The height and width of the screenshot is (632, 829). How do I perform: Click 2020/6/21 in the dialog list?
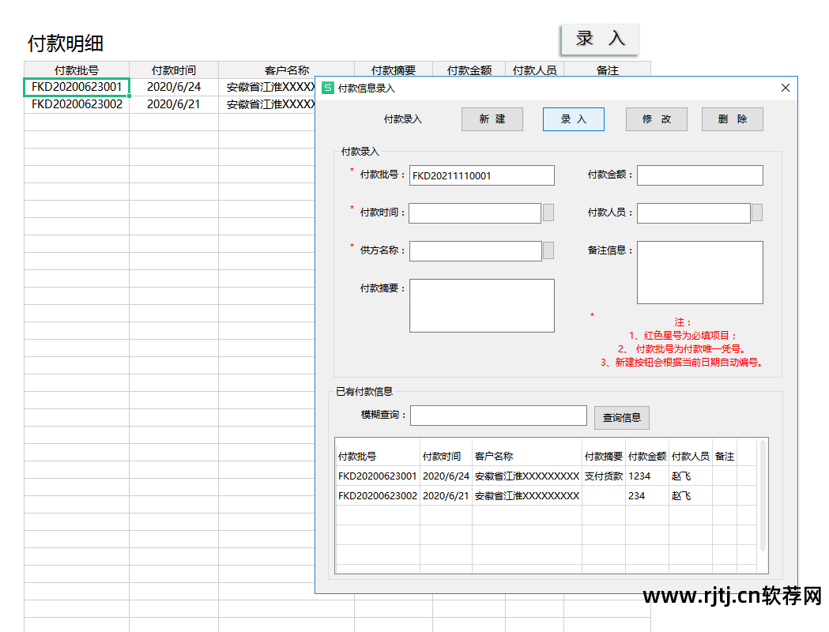coord(446,495)
